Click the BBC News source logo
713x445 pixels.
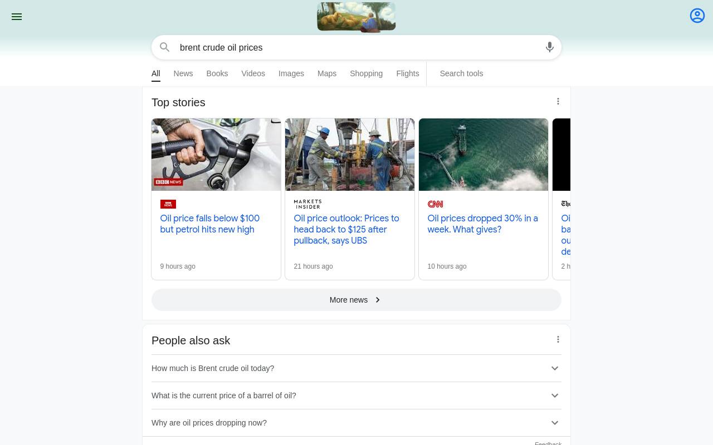[x=168, y=204]
